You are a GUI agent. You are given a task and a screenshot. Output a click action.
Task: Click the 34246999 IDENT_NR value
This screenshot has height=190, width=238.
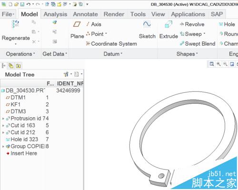coord(68,90)
